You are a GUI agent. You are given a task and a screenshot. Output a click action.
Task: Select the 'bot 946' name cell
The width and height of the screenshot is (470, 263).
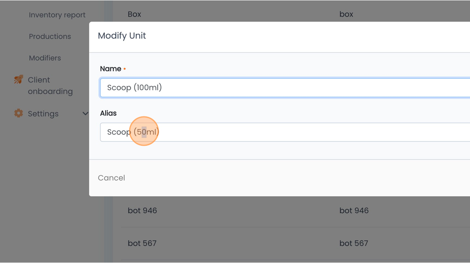142,210
